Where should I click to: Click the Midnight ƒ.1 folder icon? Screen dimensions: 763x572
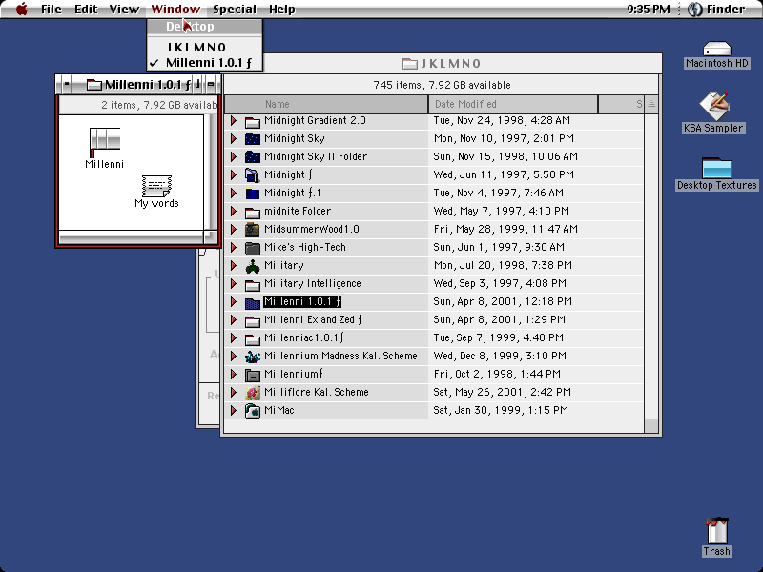pos(252,194)
